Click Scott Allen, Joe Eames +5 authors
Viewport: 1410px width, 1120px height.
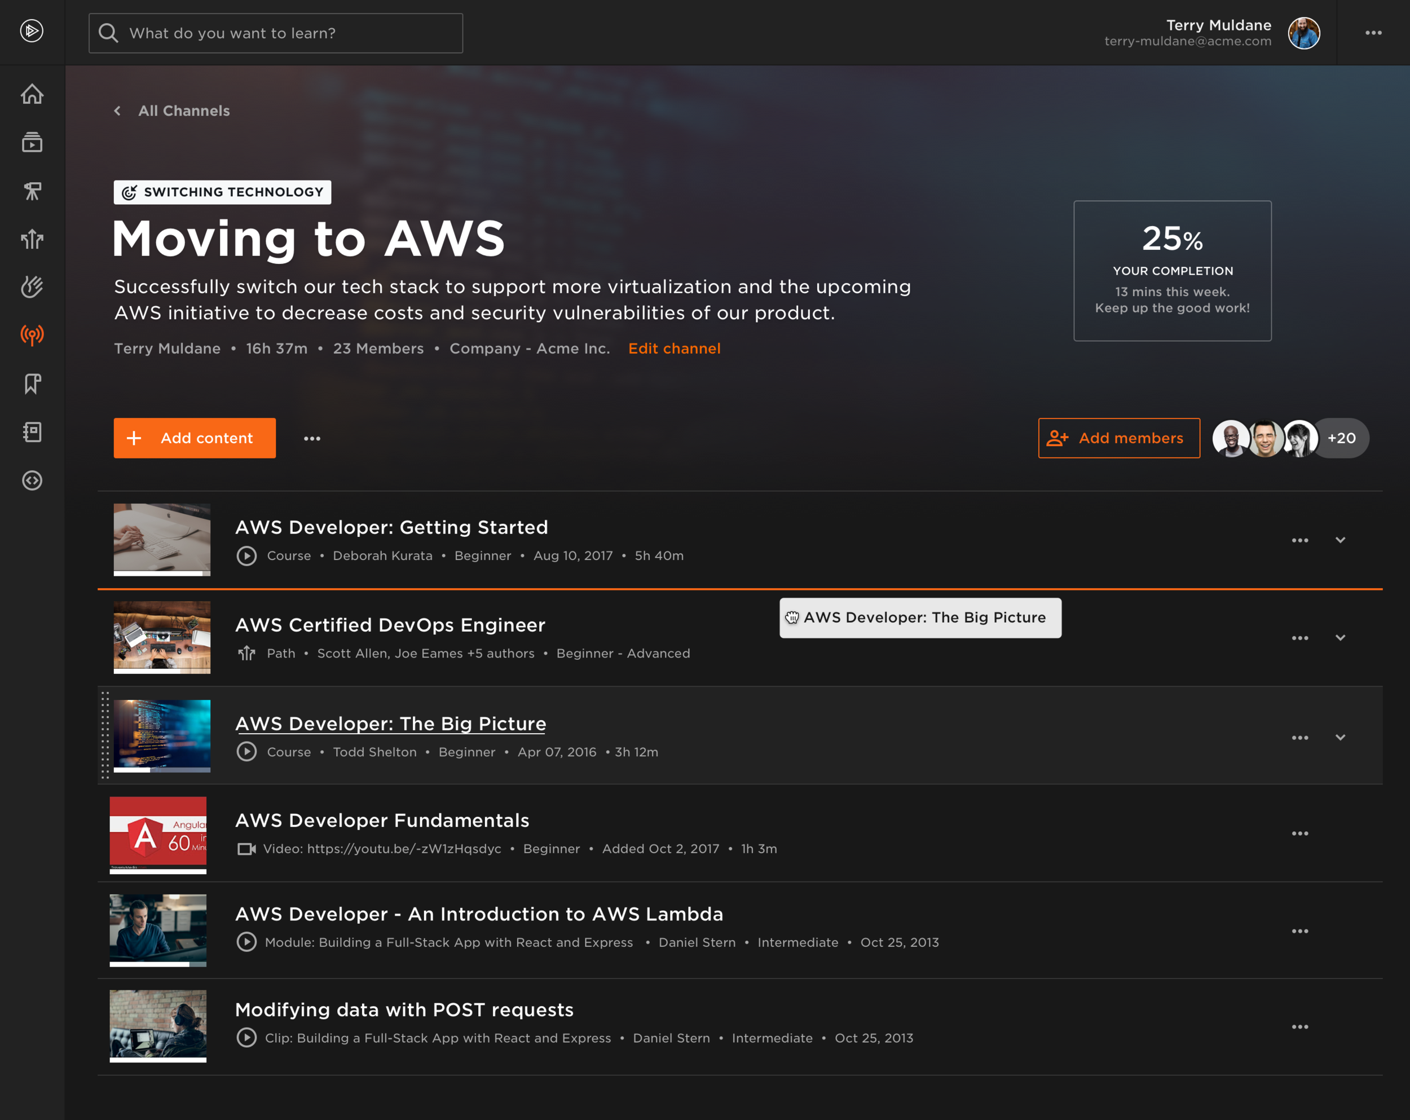pos(426,653)
